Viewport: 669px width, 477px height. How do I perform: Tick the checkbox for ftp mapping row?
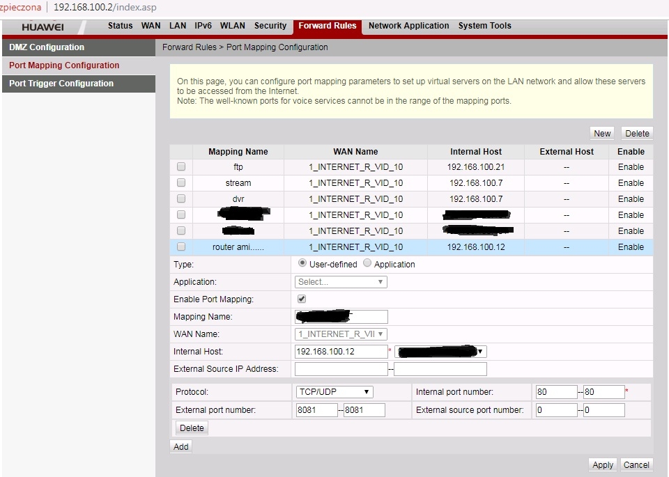pos(181,166)
